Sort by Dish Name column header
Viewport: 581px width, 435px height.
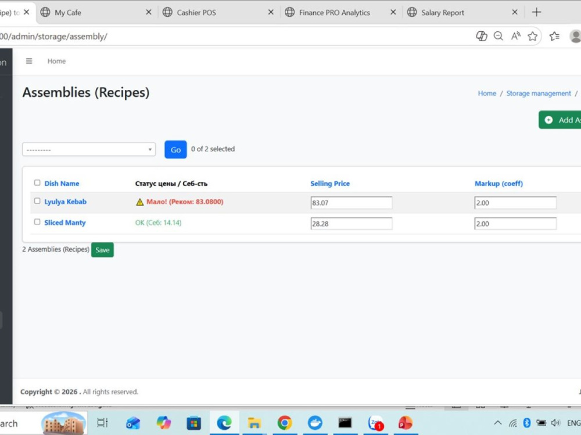point(62,183)
